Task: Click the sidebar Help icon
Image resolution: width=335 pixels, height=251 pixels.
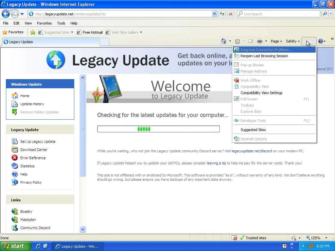Action: 14,174
